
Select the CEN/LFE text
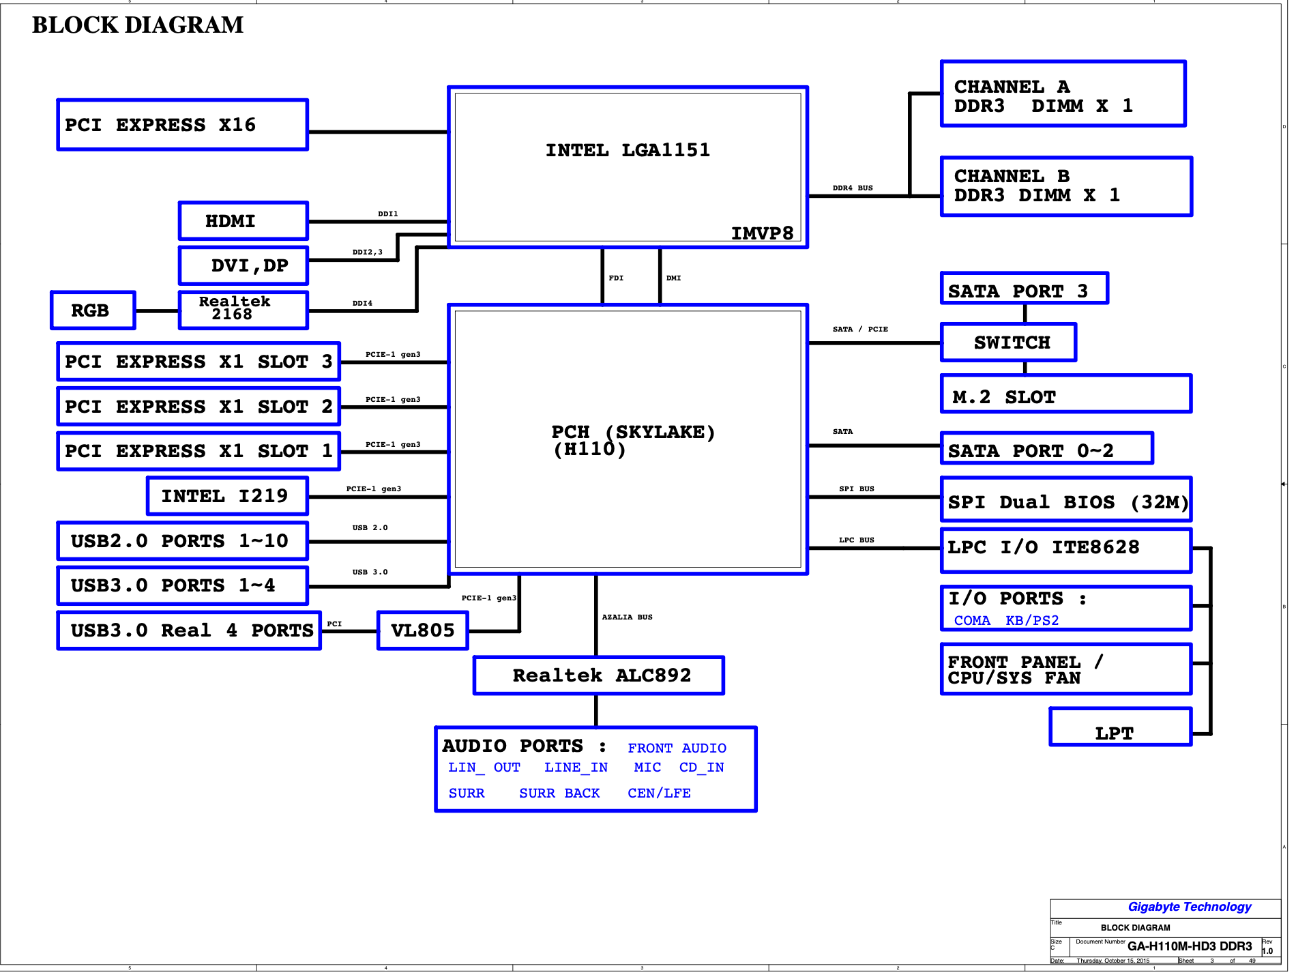pyautogui.click(x=659, y=793)
